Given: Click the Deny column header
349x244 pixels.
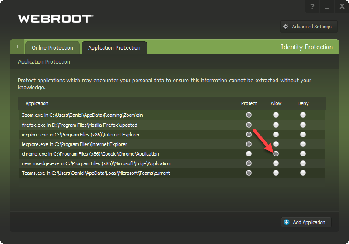Looking at the screenshot, I should tap(303, 103).
